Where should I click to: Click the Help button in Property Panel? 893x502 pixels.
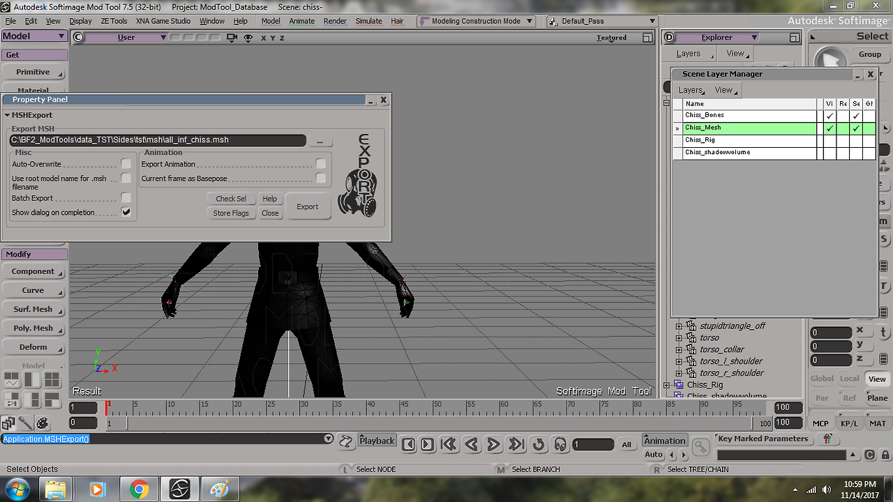[270, 199]
